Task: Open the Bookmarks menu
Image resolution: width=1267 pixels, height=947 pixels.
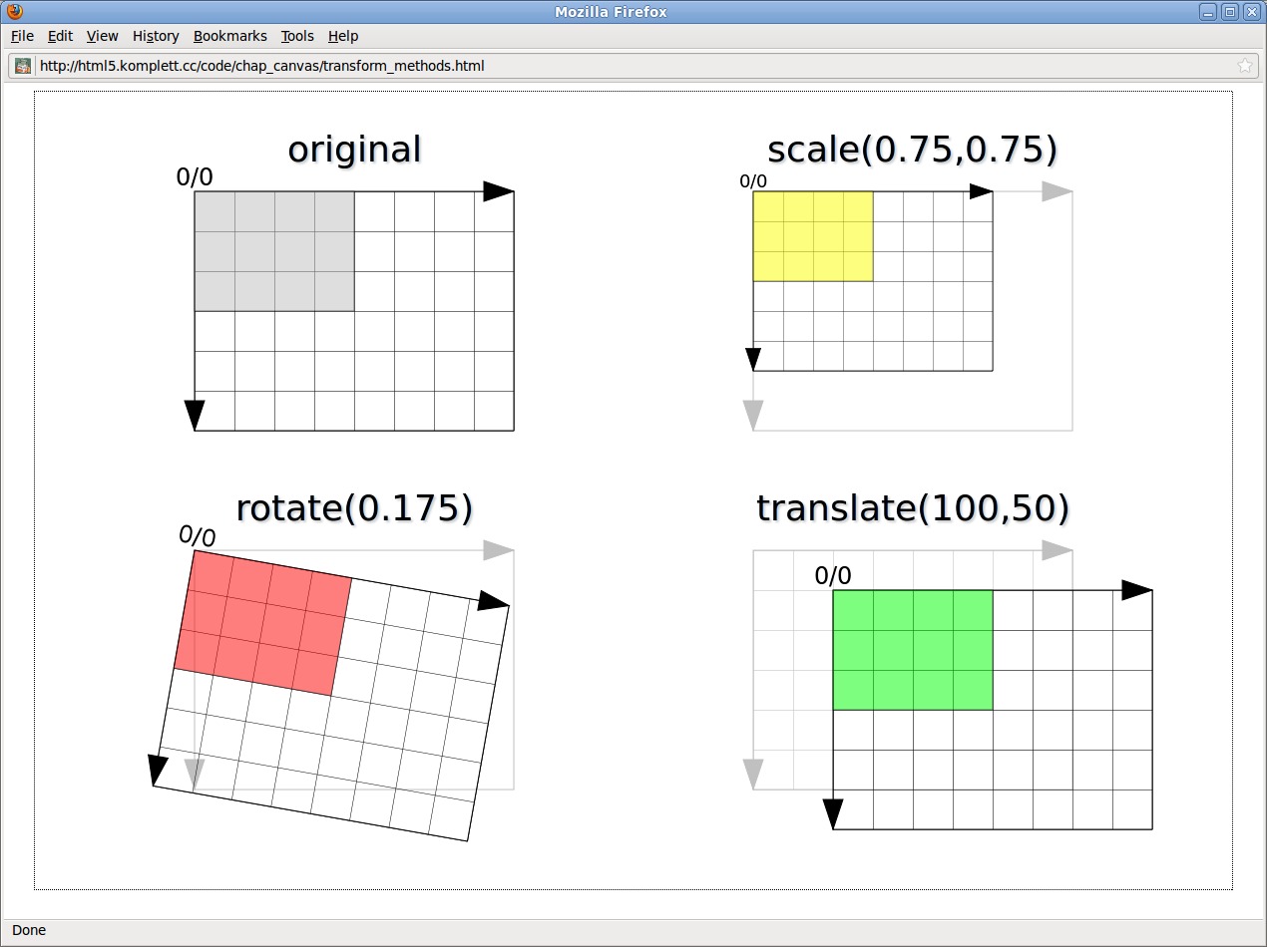Action: click(229, 36)
